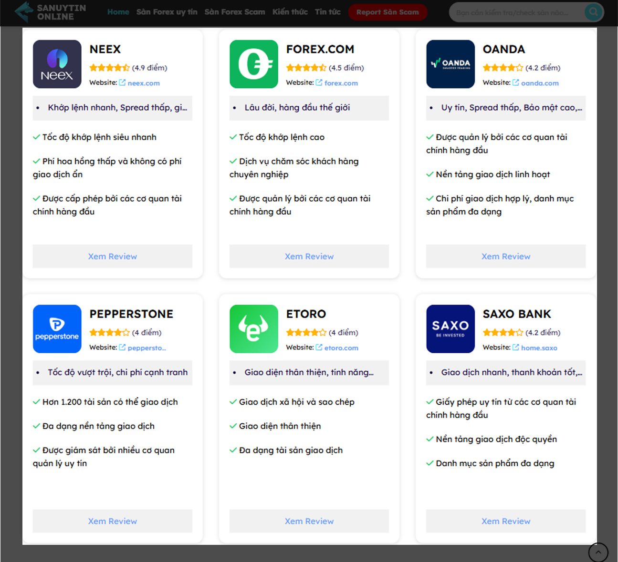Image resolution: width=618 pixels, height=562 pixels.
Task: Visit the etoro.com website link
Action: (341, 348)
